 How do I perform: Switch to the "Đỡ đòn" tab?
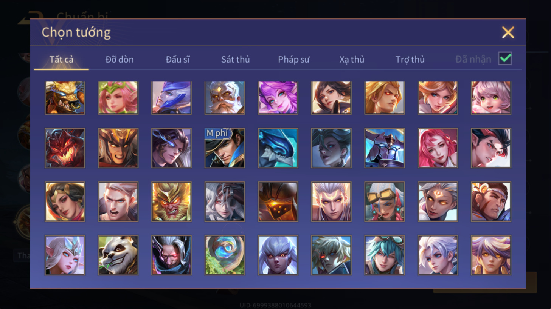120,59
